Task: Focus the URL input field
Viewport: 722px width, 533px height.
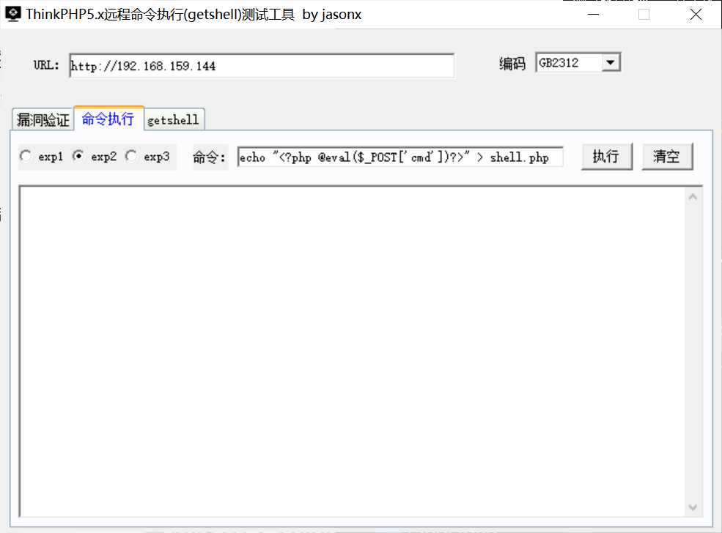Action: pos(262,66)
